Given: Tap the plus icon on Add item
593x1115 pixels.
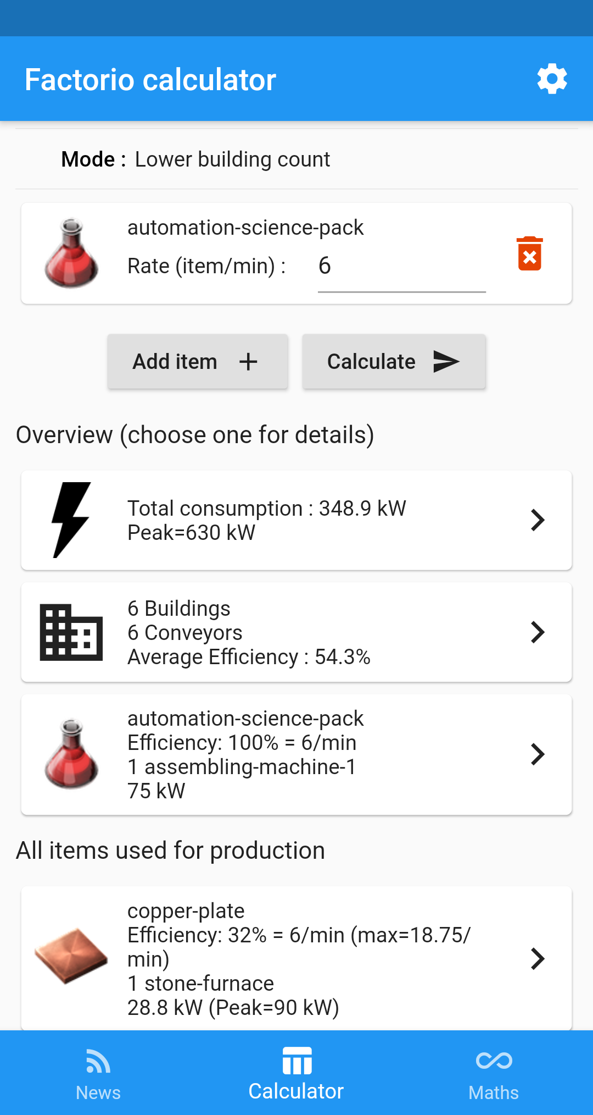Looking at the screenshot, I should point(248,362).
